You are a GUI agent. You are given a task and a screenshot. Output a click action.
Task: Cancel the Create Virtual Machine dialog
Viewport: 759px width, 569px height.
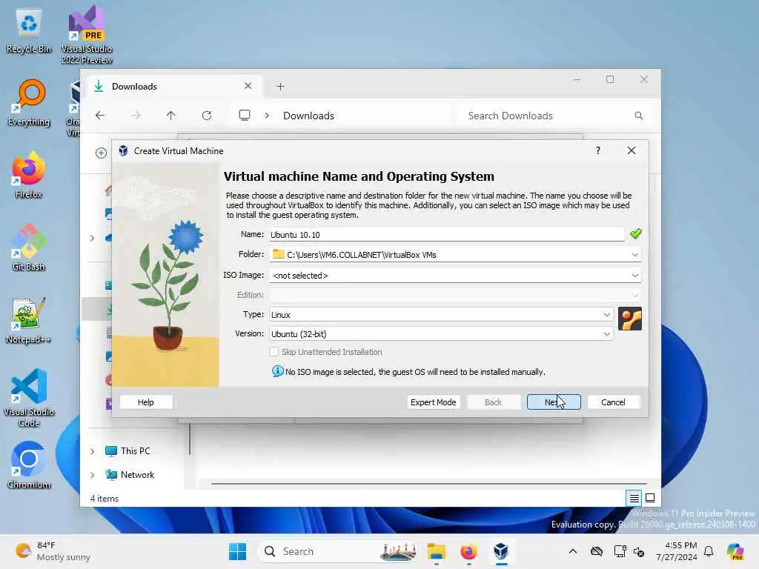click(613, 402)
